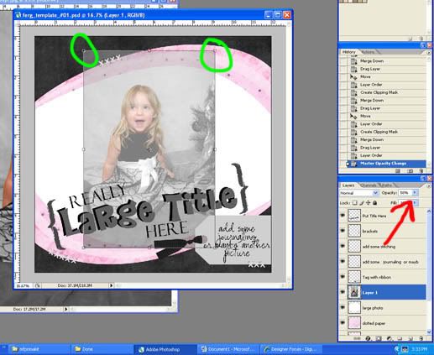Click the top-center transform handle on photo

(x=149, y=50)
